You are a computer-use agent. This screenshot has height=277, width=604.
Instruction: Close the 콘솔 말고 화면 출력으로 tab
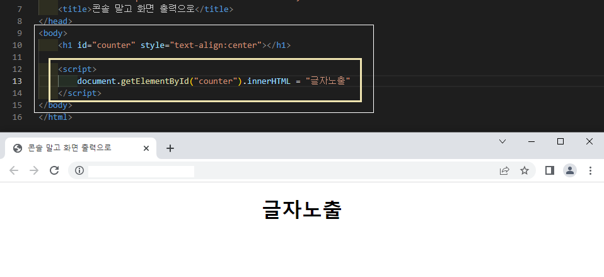[146, 148]
